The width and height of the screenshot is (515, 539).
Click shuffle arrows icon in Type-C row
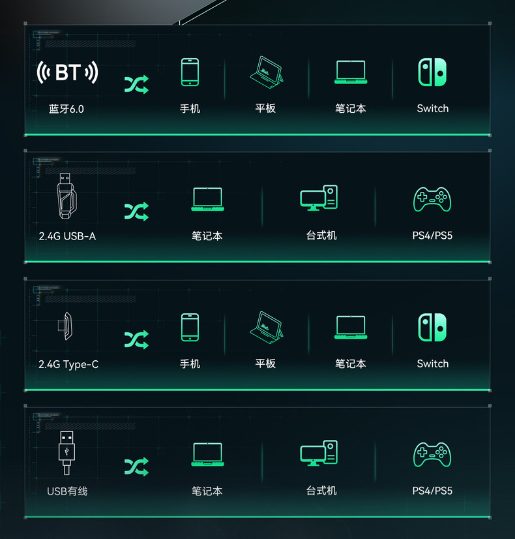[x=137, y=339]
